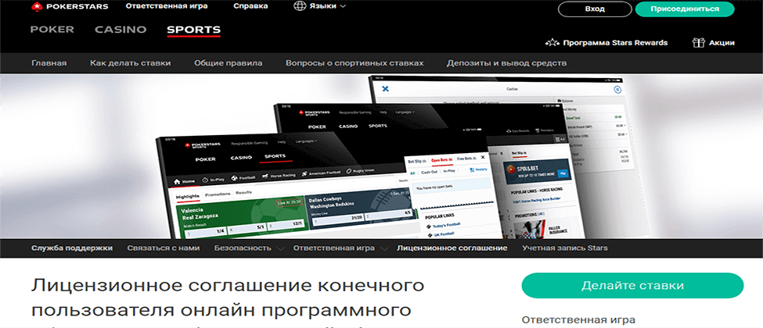Expand the Ответственная игра submenu chevron
This screenshot has width=763, height=328.
pos(384,248)
